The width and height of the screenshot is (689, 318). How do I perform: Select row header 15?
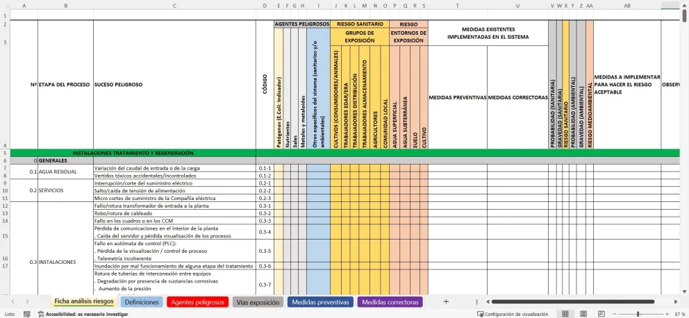pos(5,231)
